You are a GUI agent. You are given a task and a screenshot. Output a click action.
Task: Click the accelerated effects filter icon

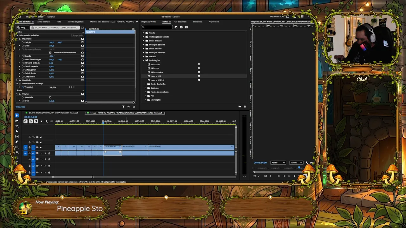(176, 27)
